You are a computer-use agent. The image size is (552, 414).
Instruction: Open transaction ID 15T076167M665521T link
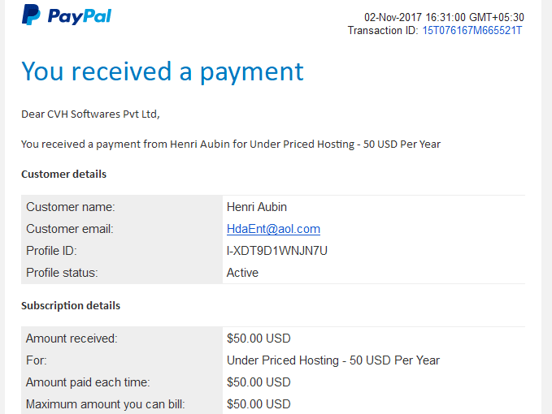click(x=472, y=31)
